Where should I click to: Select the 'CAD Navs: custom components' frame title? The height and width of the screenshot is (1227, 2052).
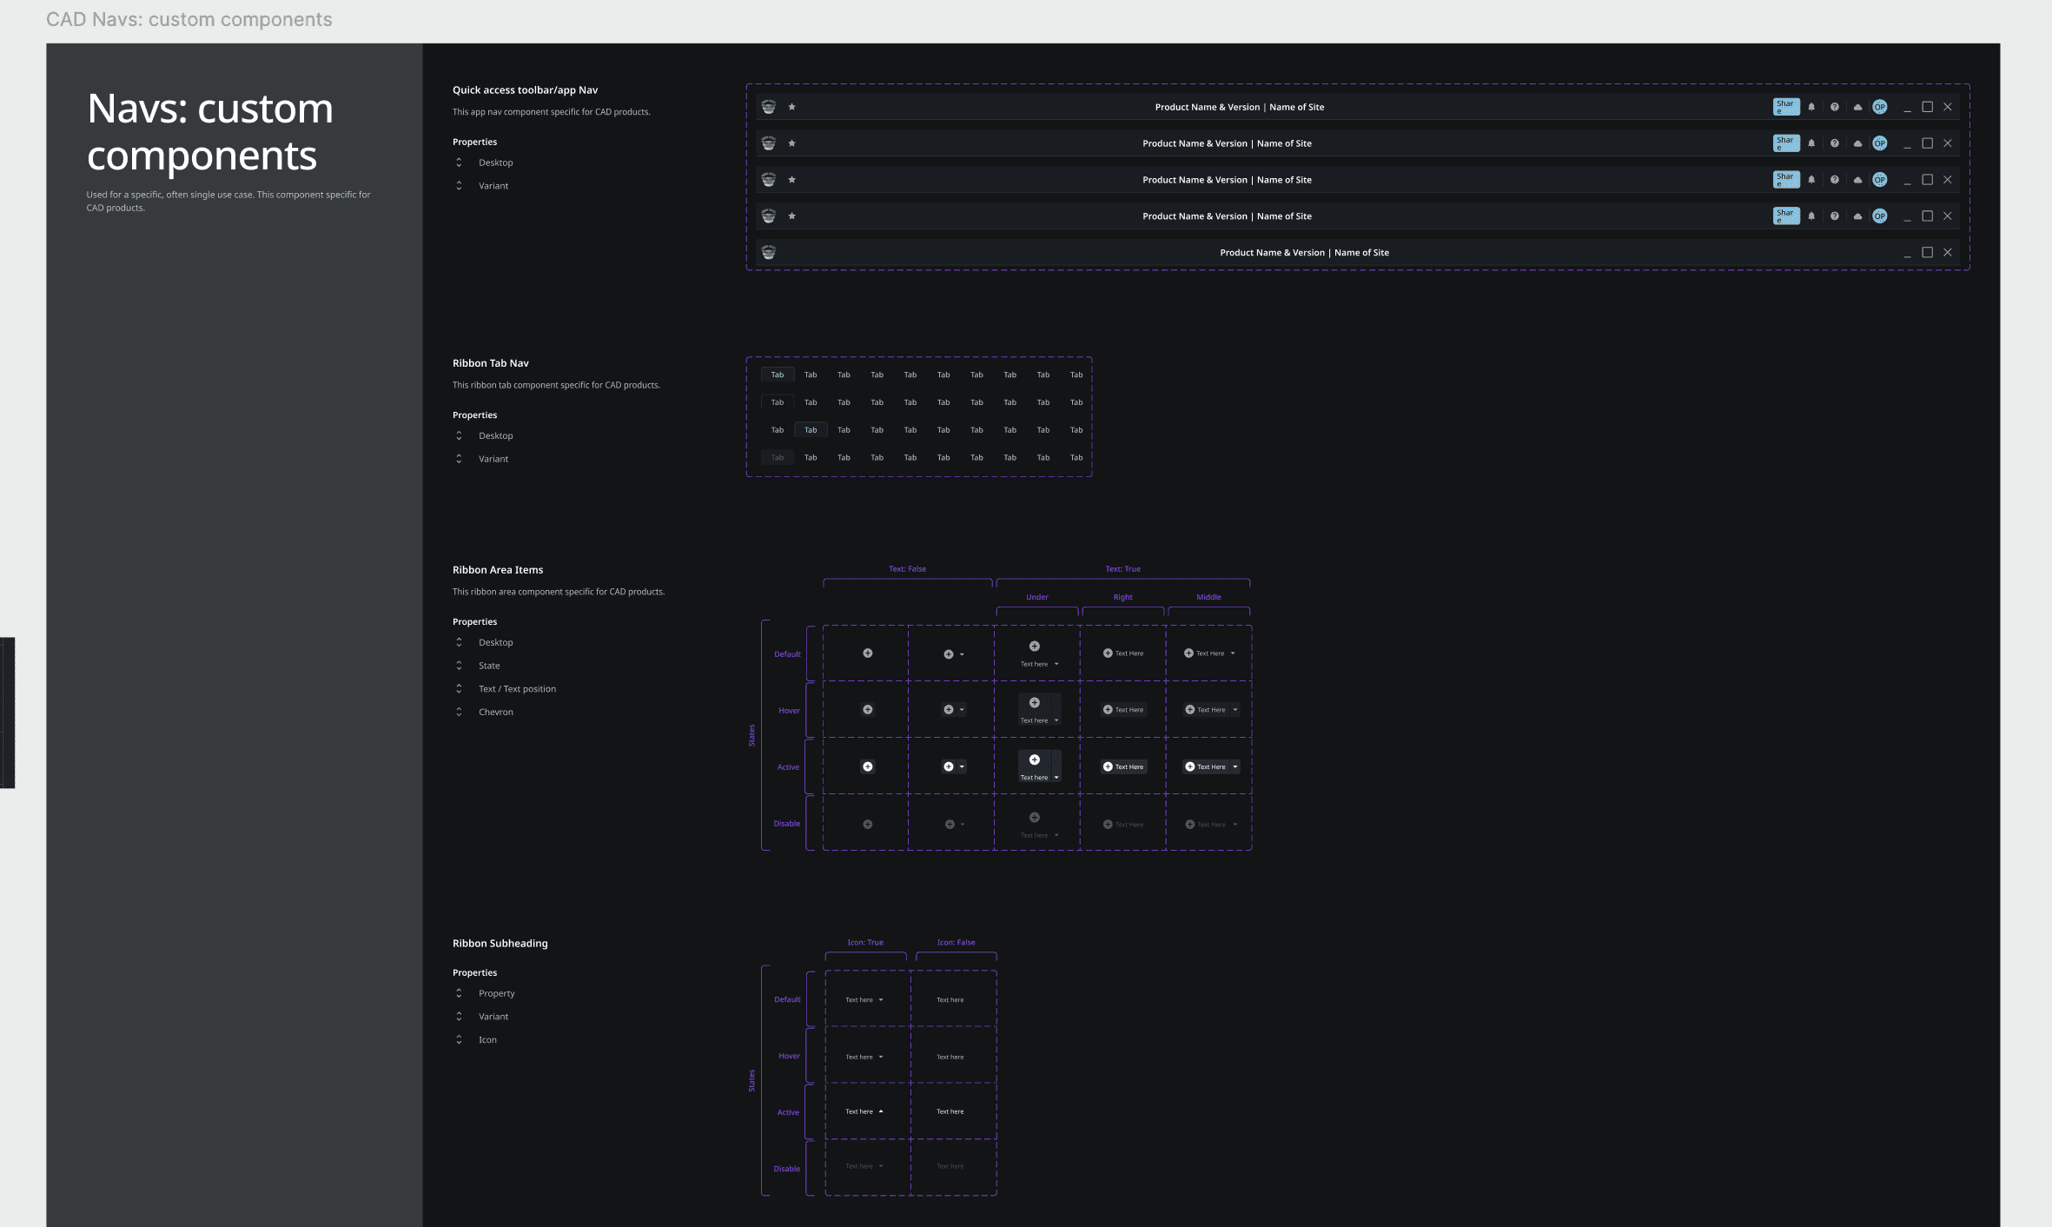click(x=189, y=19)
